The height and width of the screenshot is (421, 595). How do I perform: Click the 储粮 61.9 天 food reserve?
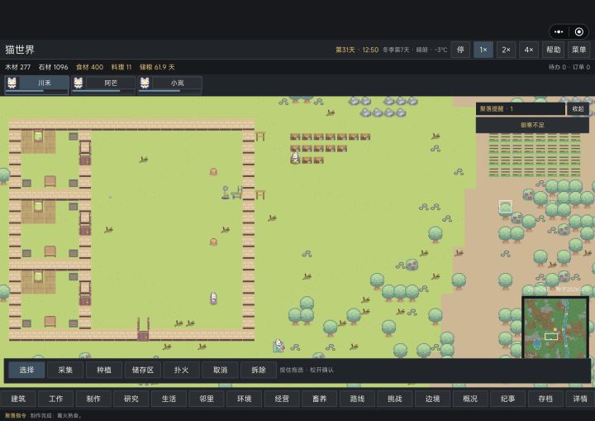[157, 67]
